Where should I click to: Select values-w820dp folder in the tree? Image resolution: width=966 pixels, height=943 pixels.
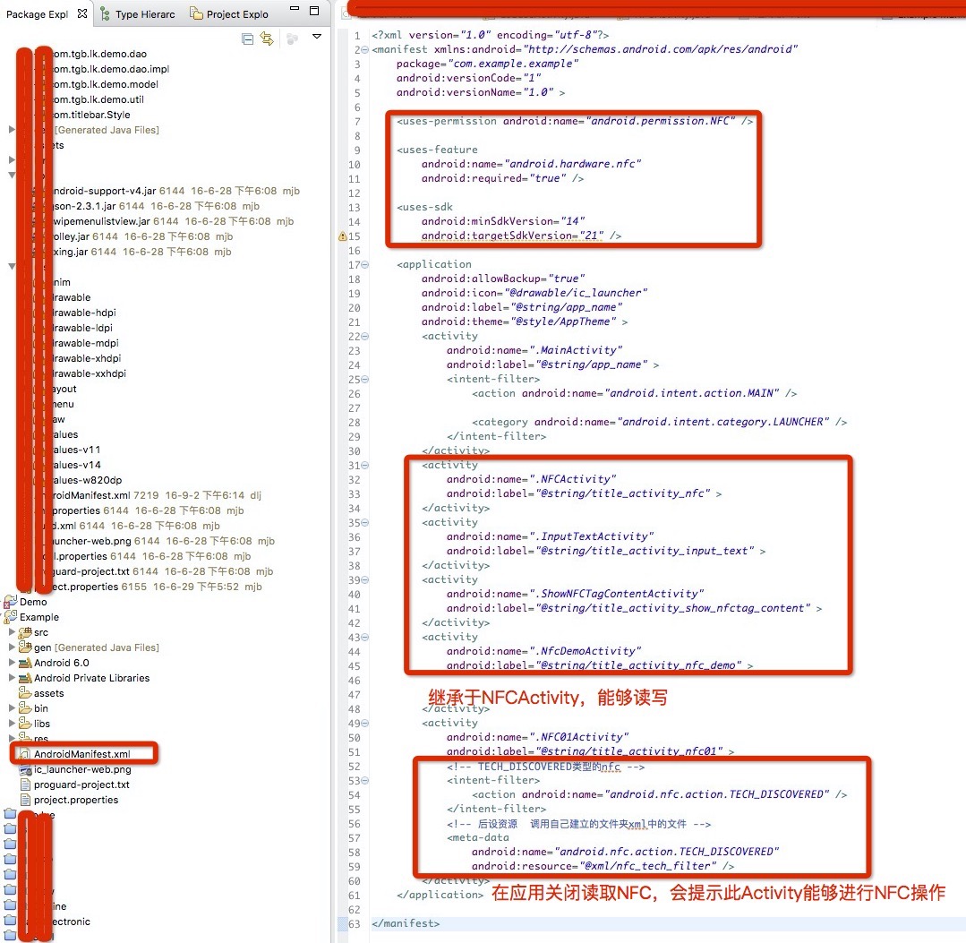(x=88, y=480)
